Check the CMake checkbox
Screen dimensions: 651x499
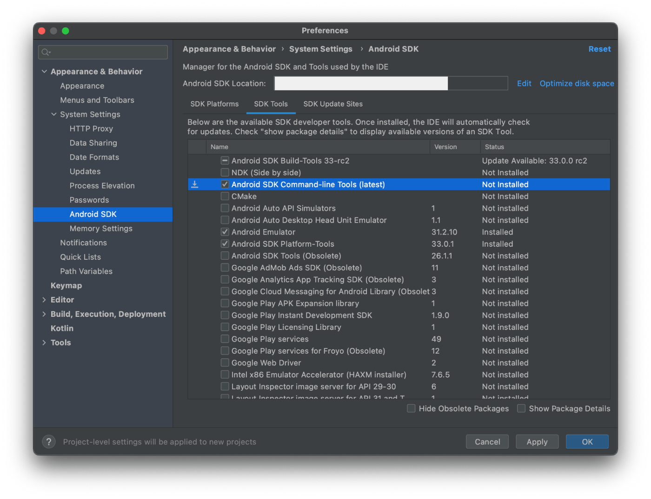[x=225, y=196]
